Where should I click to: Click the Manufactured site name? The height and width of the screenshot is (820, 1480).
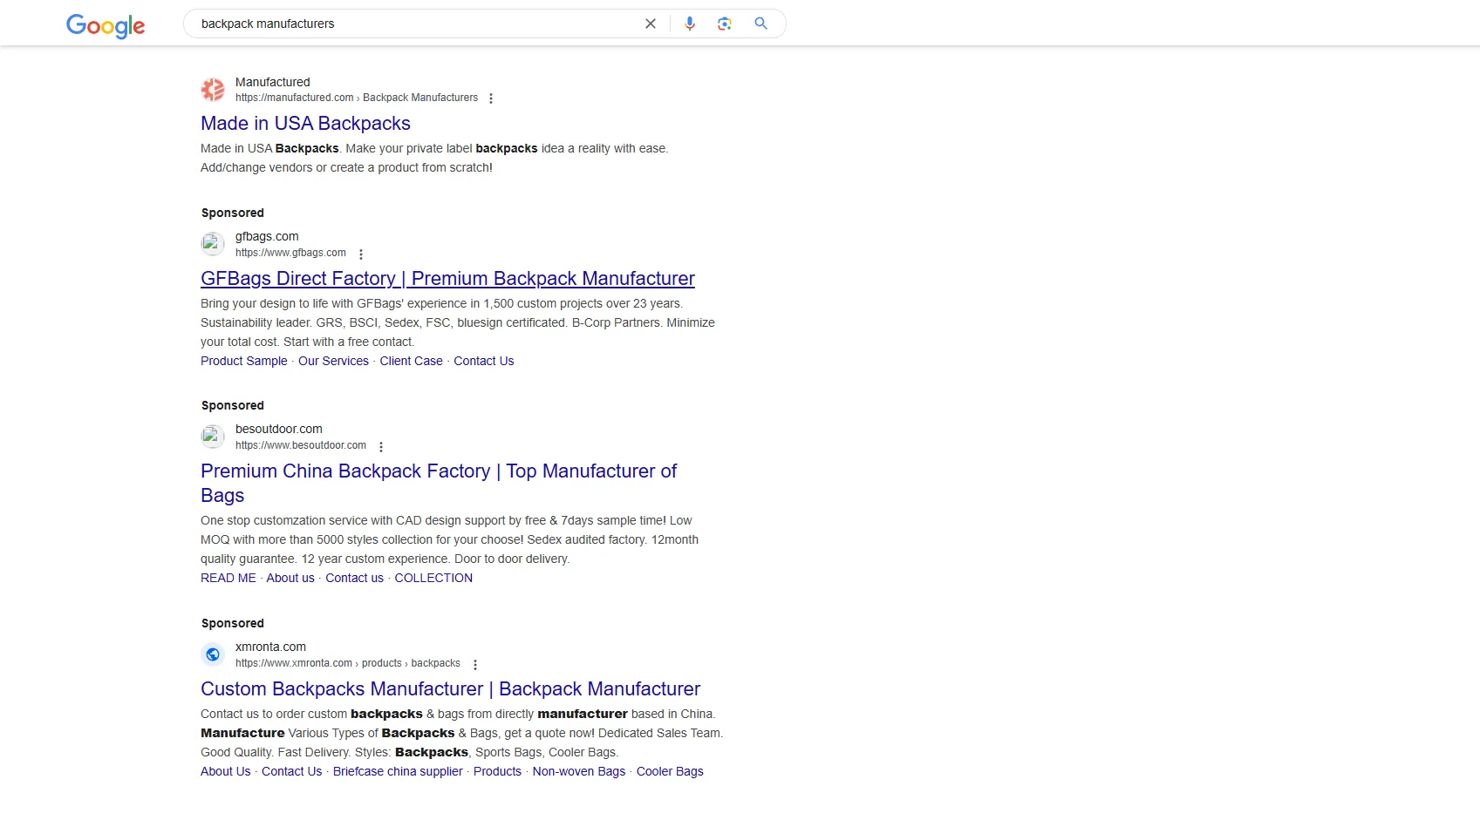coord(273,82)
